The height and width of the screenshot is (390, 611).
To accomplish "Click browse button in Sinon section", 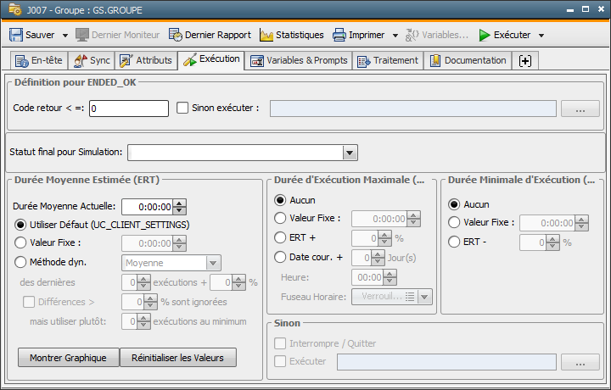I will (580, 362).
